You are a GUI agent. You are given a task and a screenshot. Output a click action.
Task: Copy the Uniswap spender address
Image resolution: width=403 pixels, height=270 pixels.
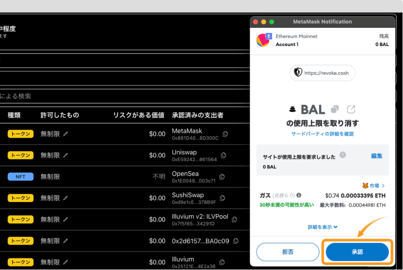[224, 155]
